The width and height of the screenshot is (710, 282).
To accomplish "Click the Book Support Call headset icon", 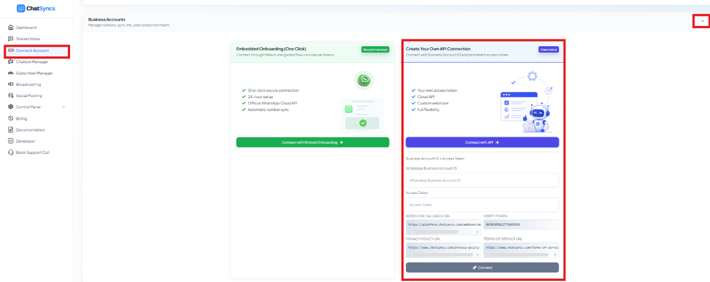I will pyautogui.click(x=11, y=152).
